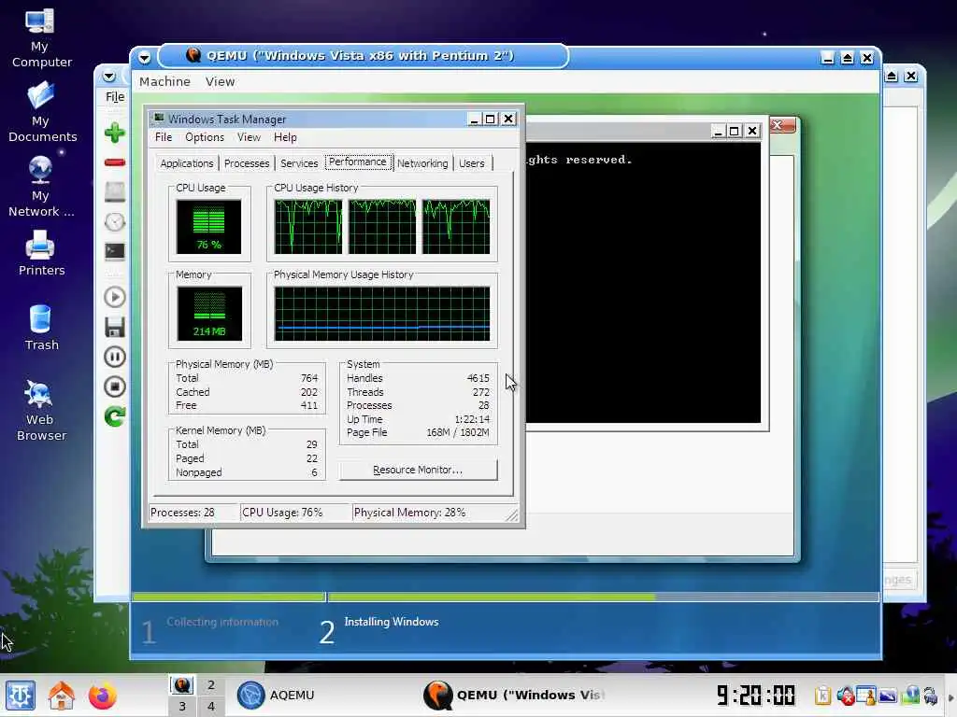The image size is (957, 717).
Task: Click the tray icon with red X
Action: [x=845, y=696]
